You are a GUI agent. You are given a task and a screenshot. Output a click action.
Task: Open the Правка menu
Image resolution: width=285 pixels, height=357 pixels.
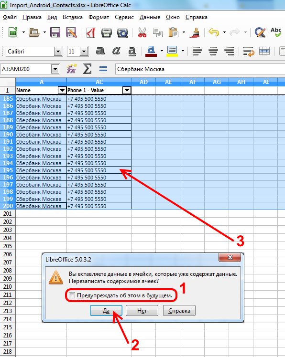point(32,17)
